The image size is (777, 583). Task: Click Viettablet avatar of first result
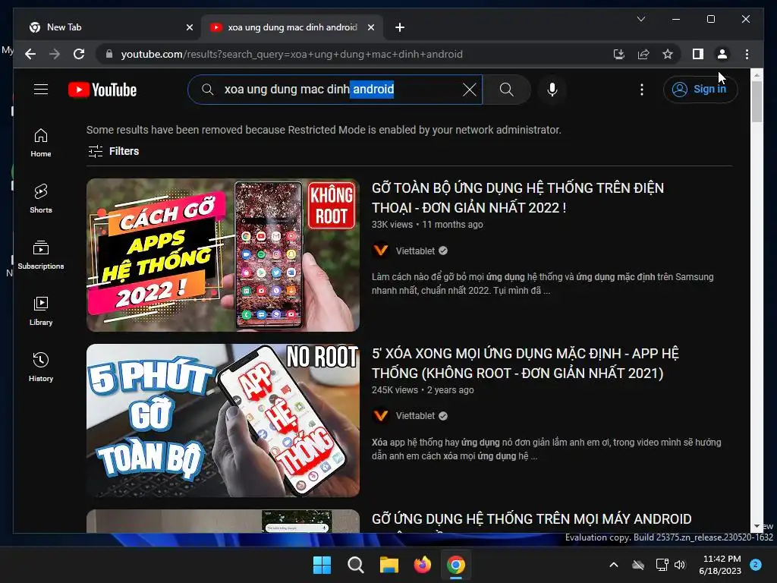coord(381,251)
